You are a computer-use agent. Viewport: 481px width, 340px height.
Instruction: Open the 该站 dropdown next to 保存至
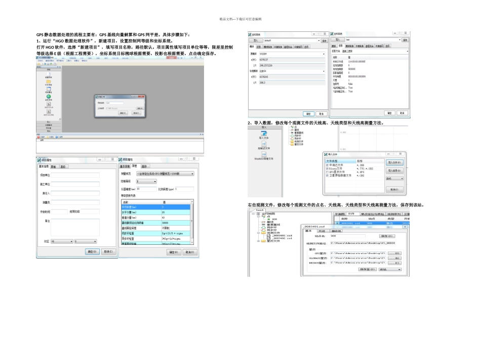[390, 270]
